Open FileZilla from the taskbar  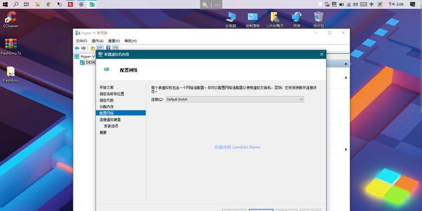tap(70, 4)
